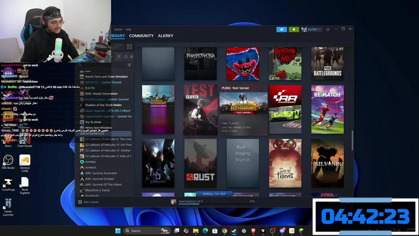Open OBS Studio desktop shortcut
The width and height of the screenshot is (419, 236).
point(8,162)
